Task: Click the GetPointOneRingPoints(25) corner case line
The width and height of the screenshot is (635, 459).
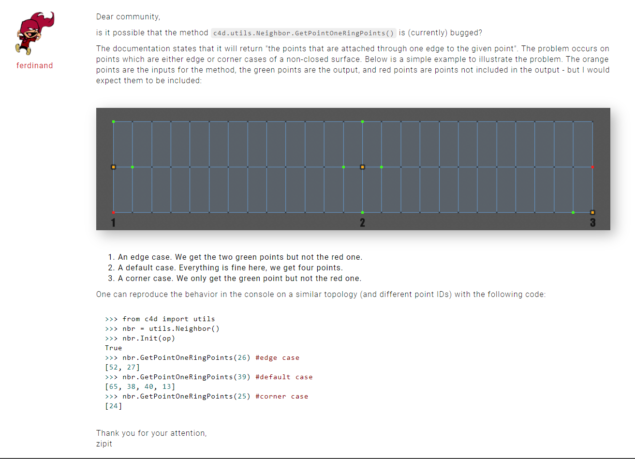Action: point(207,396)
